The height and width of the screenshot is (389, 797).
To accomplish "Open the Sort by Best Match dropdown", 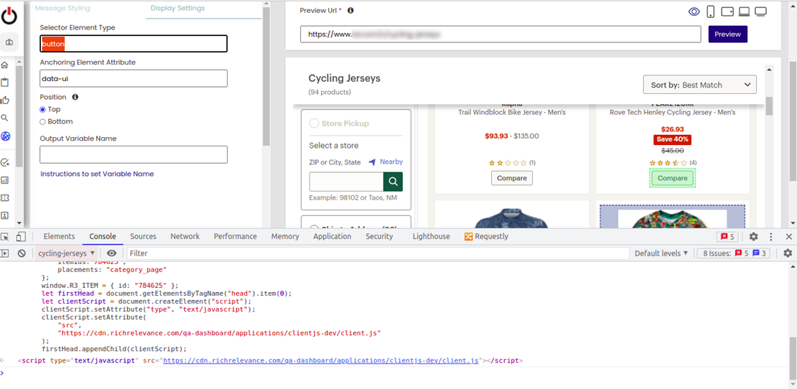I will pos(699,85).
